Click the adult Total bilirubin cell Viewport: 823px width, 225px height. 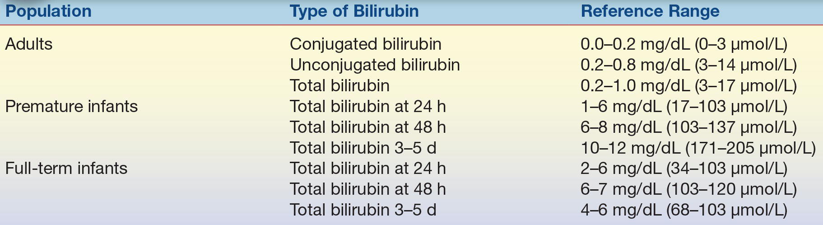click(339, 86)
